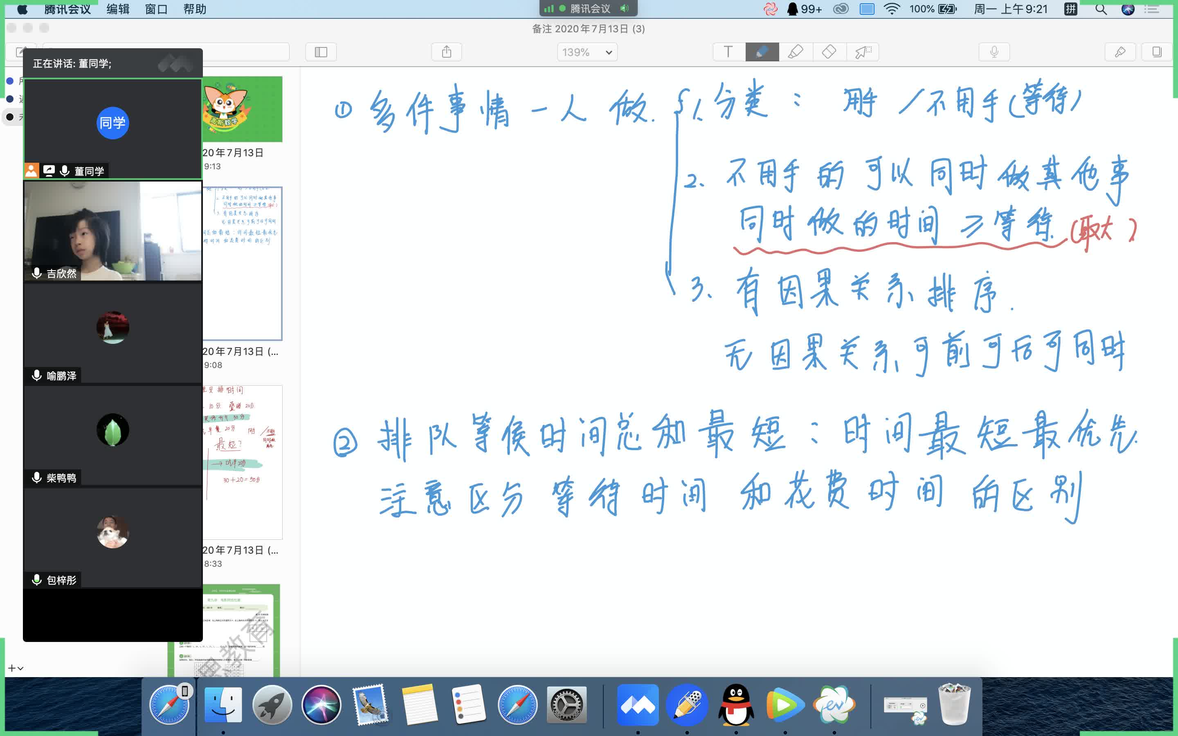Open Launchpad rocket in the Dock
This screenshot has width=1178, height=736.
272,705
